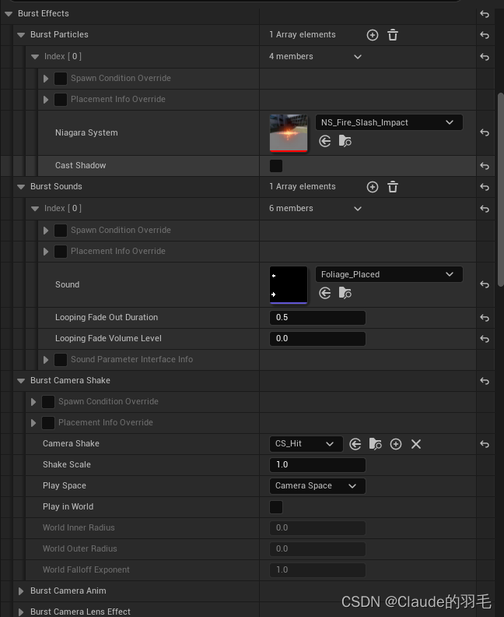Browse to Sound asset in Content Browser
The image size is (504, 617).
(345, 293)
